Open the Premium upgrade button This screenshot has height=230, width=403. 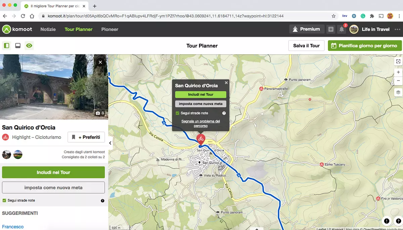(307, 29)
